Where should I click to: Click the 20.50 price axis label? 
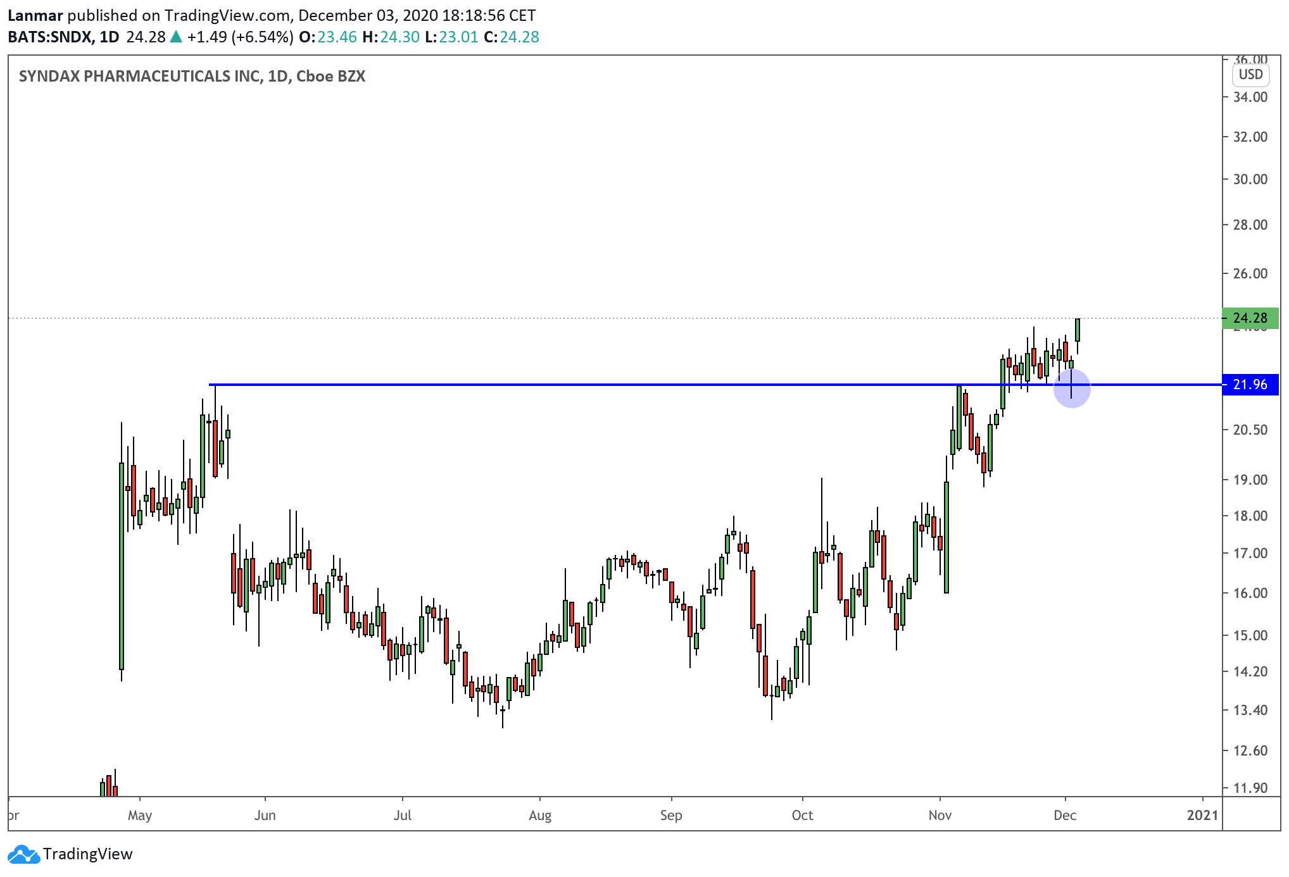click(1250, 430)
